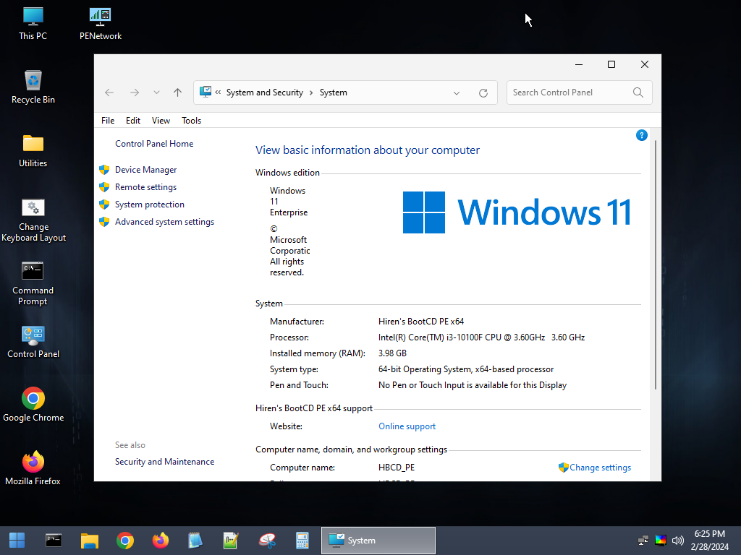Expand the address bar dropdown arrow
The image size is (741, 555).
(x=456, y=92)
